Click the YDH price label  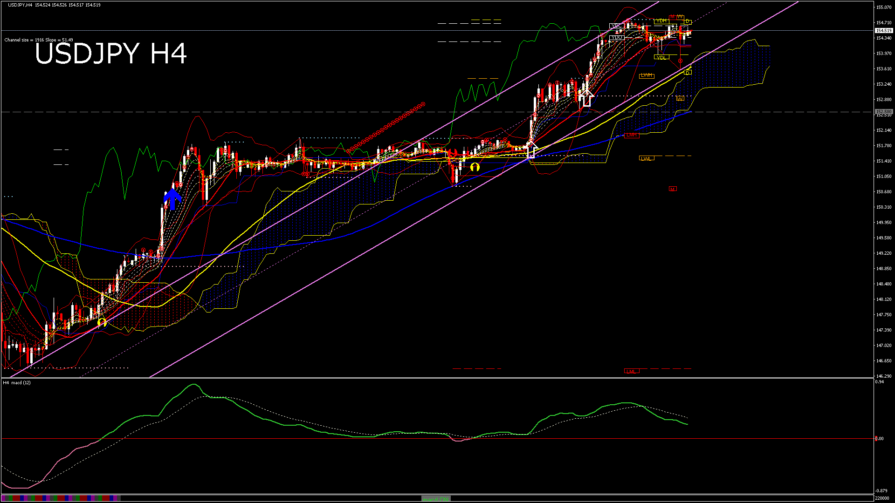(x=661, y=21)
